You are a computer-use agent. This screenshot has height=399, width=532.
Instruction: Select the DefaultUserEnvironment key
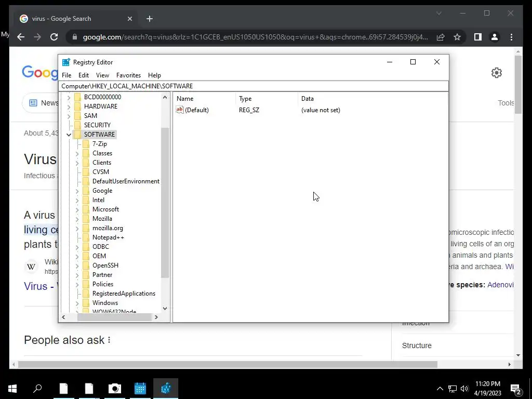pyautogui.click(x=126, y=181)
